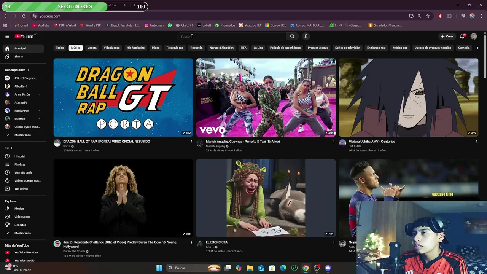
Task: Select the Todos filter chip
Action: point(60,48)
